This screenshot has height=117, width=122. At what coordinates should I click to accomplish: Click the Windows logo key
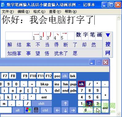[x=28, y=110]
